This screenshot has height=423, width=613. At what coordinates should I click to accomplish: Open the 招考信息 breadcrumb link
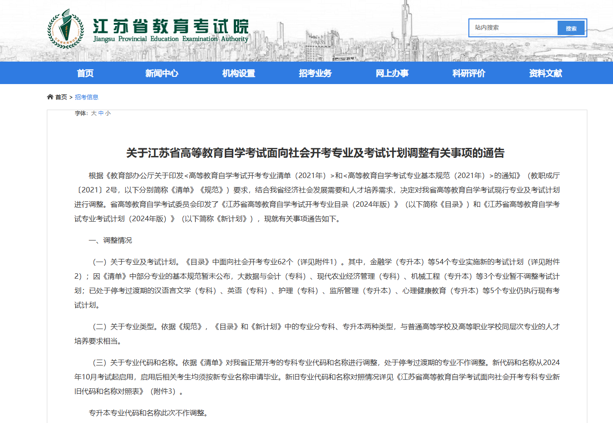(86, 97)
